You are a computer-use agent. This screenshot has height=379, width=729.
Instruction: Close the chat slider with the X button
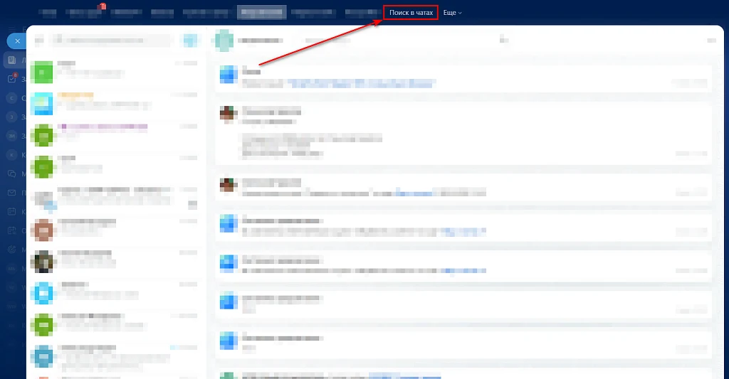coord(17,41)
